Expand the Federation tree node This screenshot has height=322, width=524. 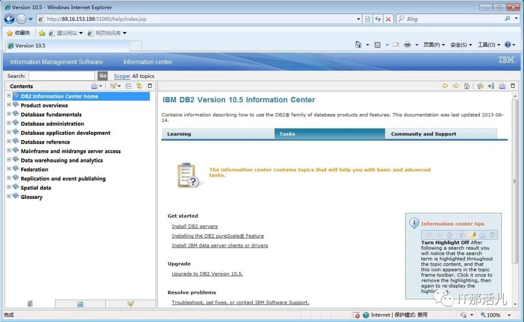[9, 169]
